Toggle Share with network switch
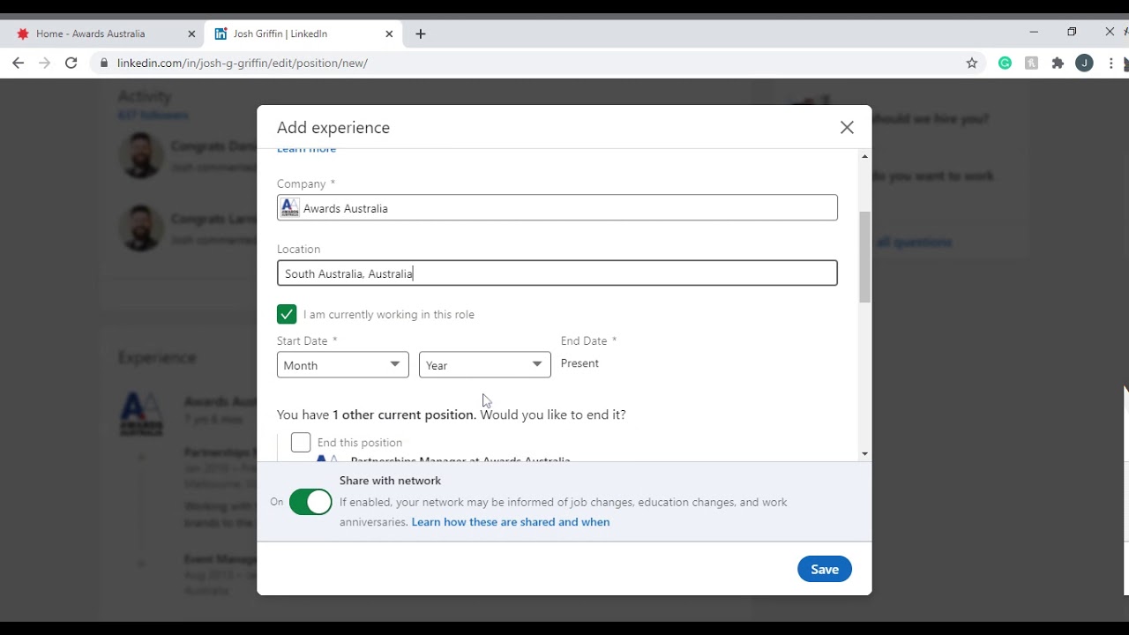The height and width of the screenshot is (635, 1129). pos(310,502)
